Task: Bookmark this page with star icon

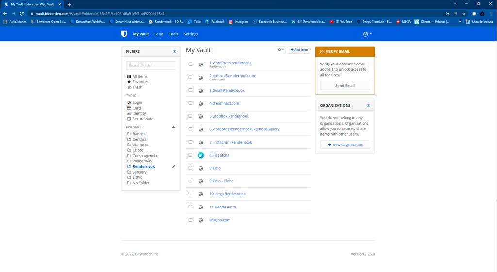Action: [464, 14]
